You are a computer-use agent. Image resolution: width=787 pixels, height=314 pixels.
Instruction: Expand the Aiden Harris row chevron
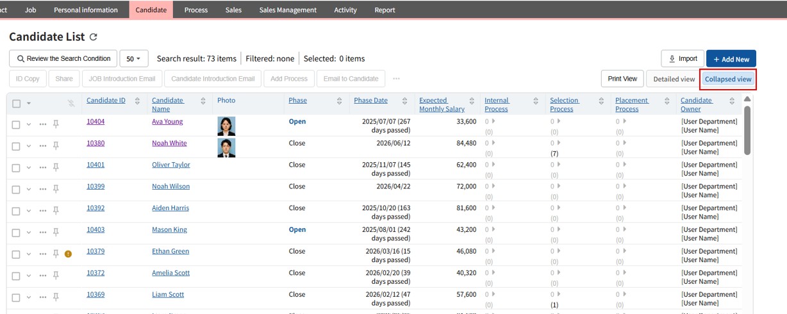tap(29, 211)
